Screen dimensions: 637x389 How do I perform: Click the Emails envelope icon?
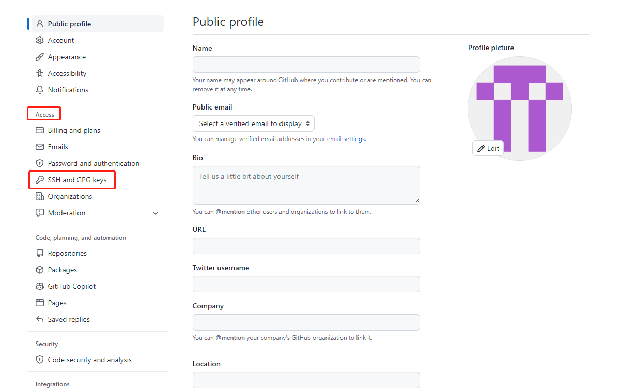pos(40,147)
